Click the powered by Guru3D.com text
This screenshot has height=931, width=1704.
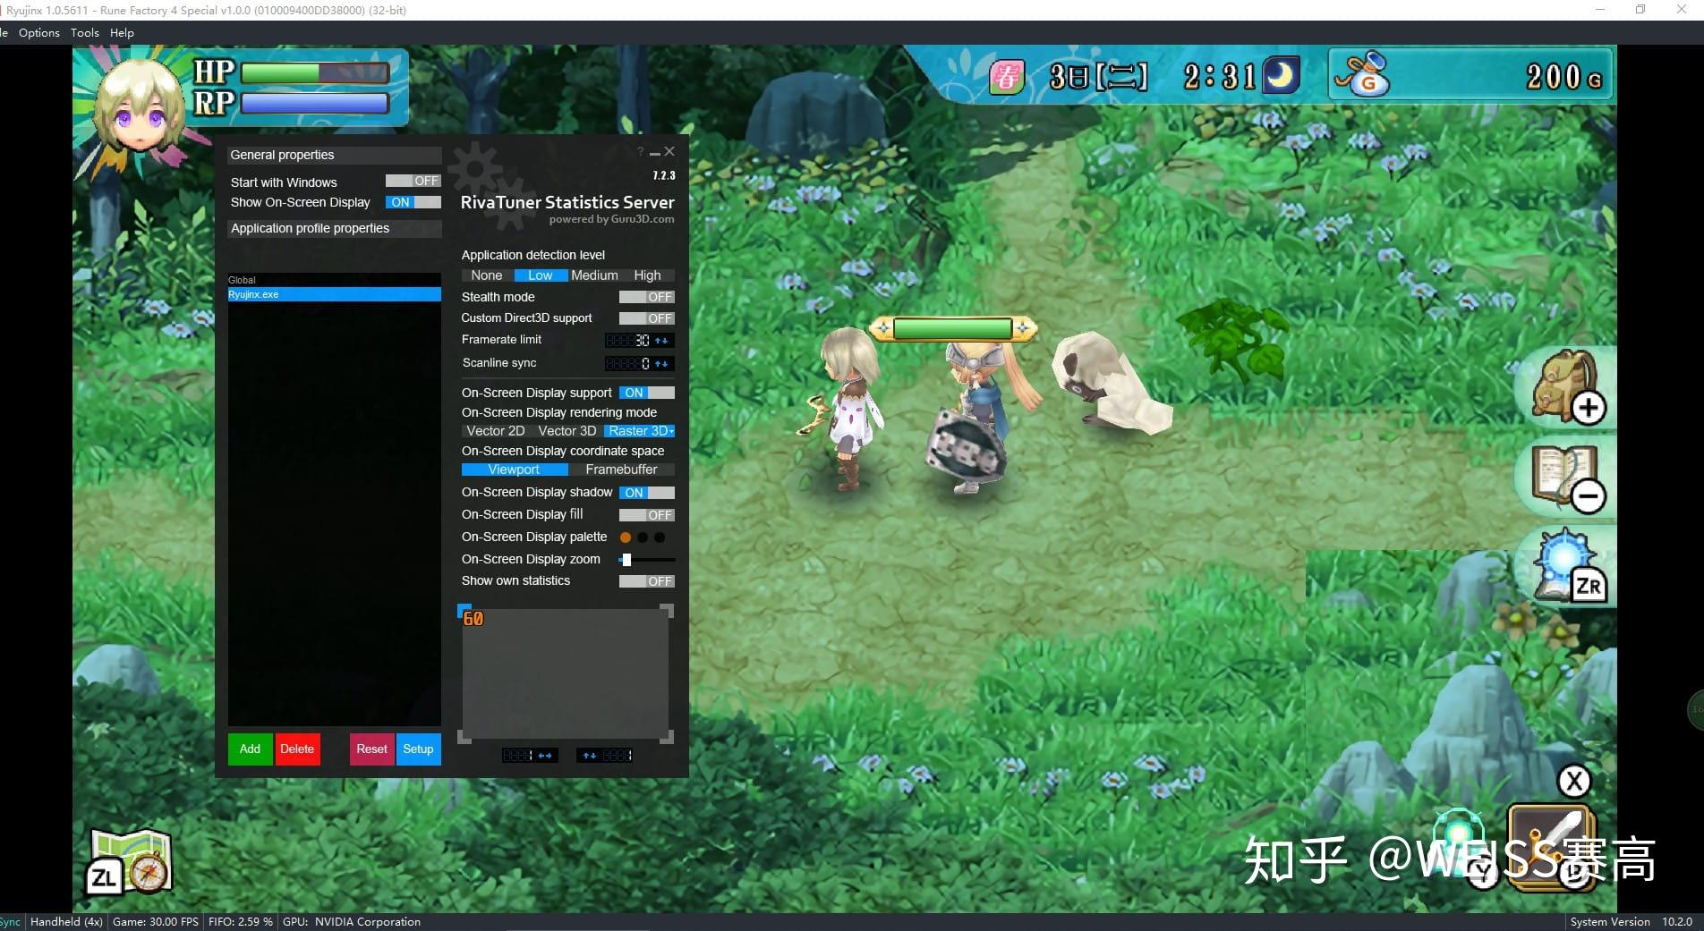point(612,219)
